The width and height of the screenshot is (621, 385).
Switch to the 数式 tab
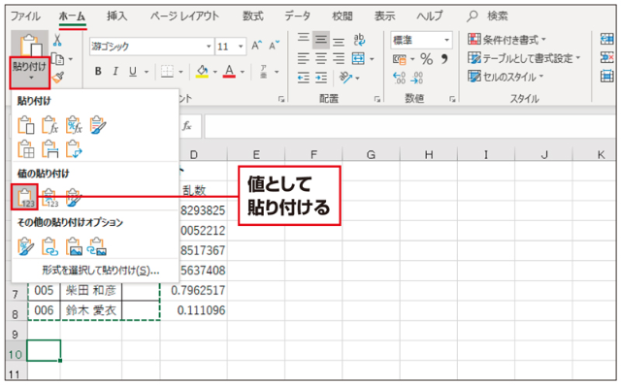(x=252, y=16)
